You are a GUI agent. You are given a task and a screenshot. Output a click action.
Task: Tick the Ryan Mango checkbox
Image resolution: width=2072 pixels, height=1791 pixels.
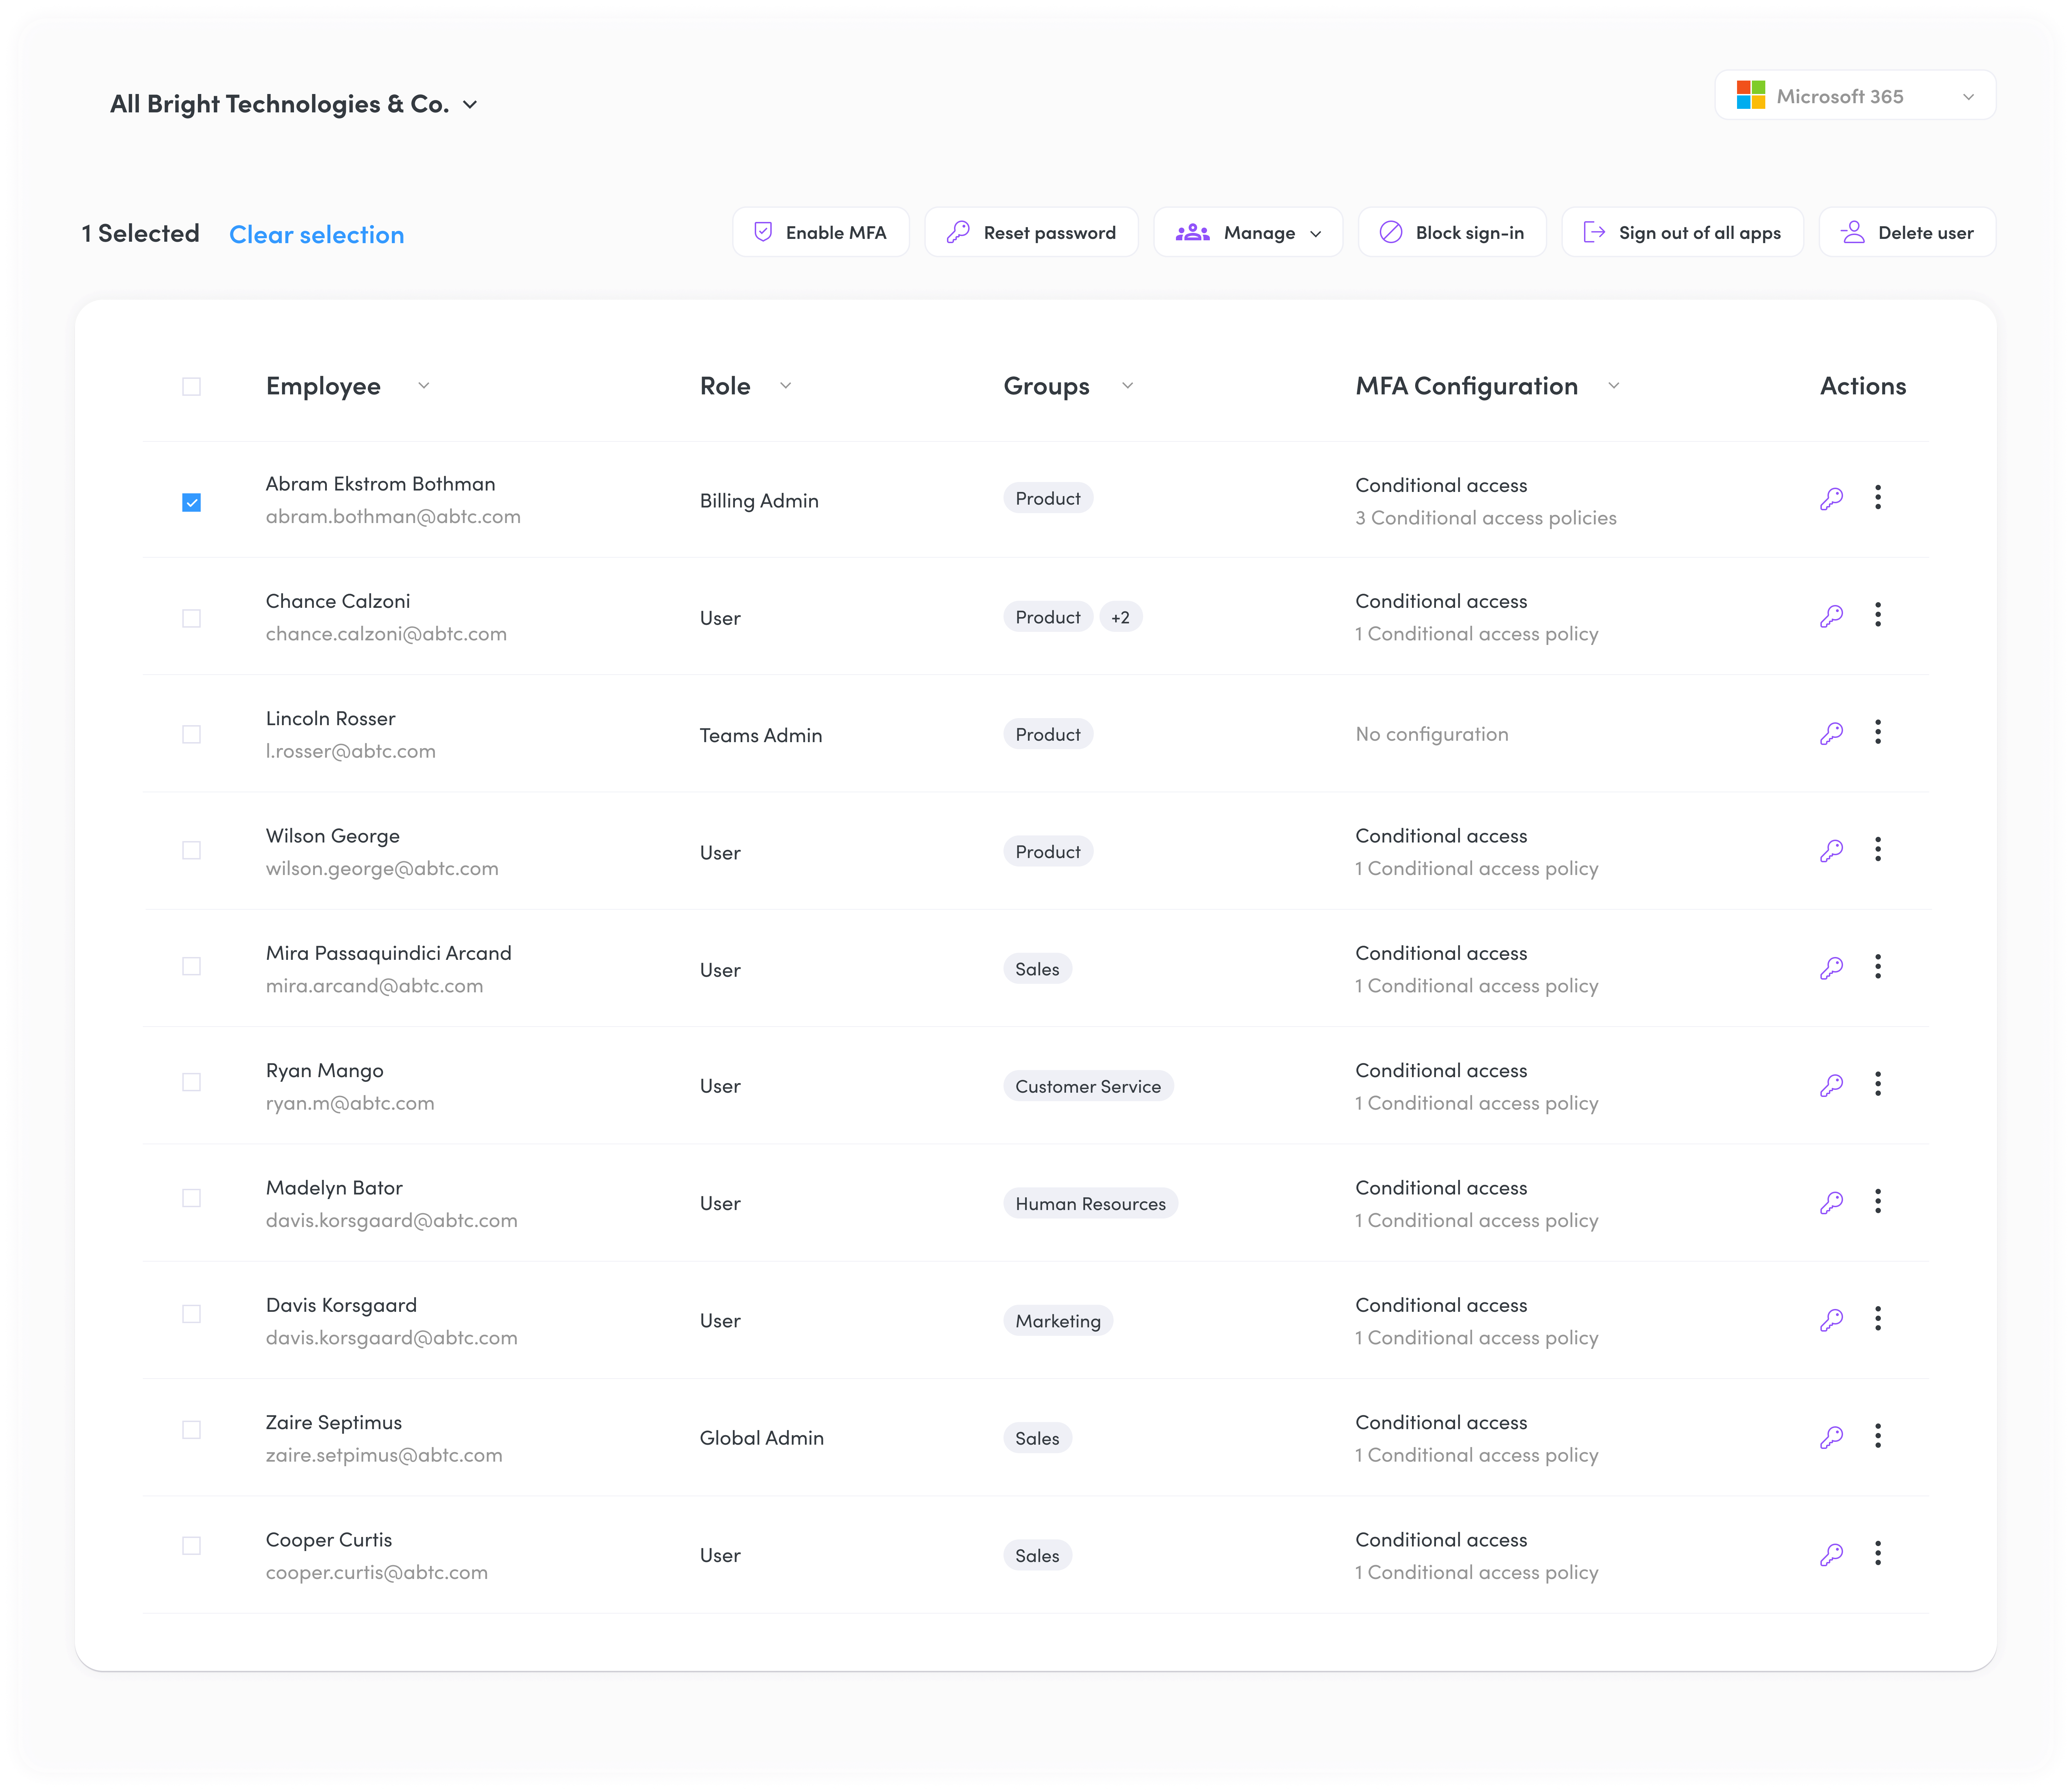(192, 1082)
